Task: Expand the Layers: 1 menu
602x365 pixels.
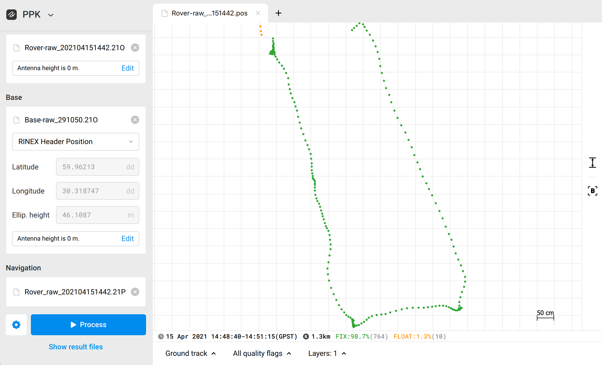Action: click(327, 353)
